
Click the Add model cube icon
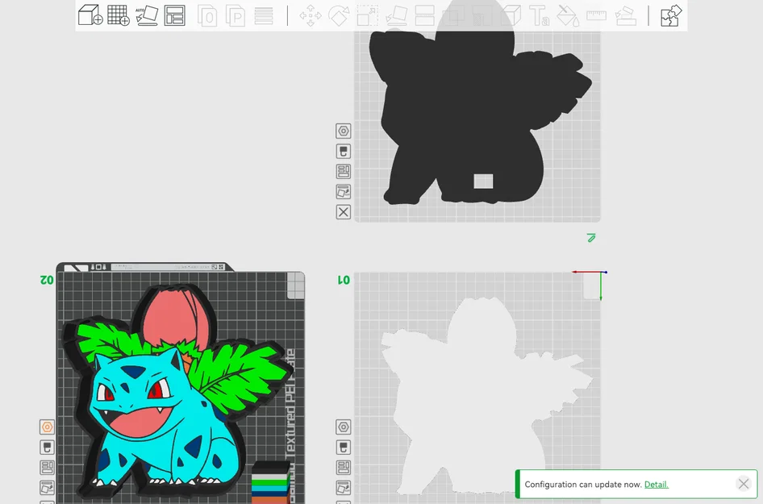[x=90, y=15]
